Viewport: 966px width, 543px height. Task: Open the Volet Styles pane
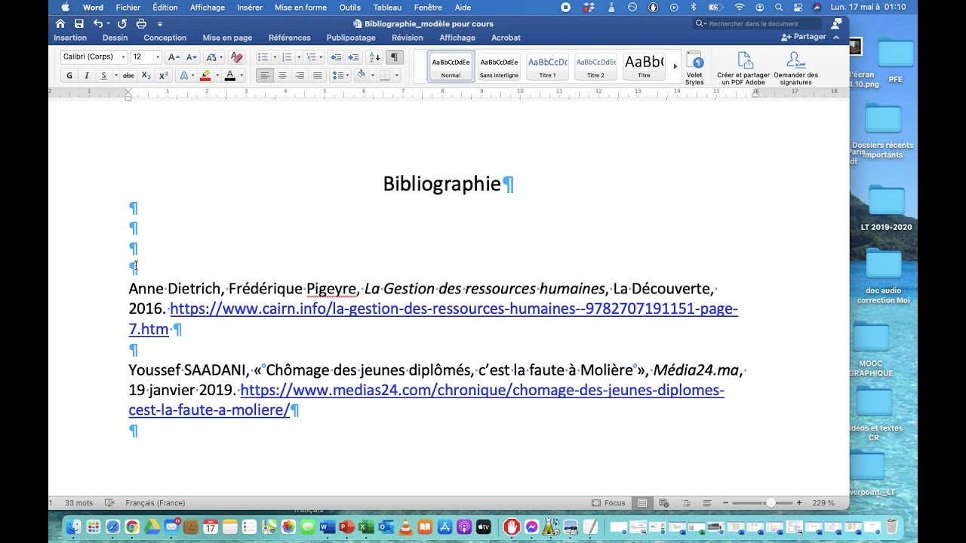point(694,68)
